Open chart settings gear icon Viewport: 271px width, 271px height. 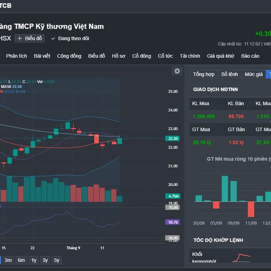(177, 71)
